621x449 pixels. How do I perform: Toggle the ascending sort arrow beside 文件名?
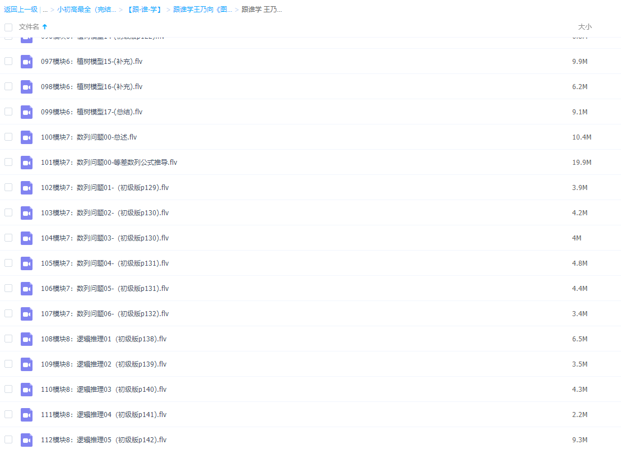(44, 26)
